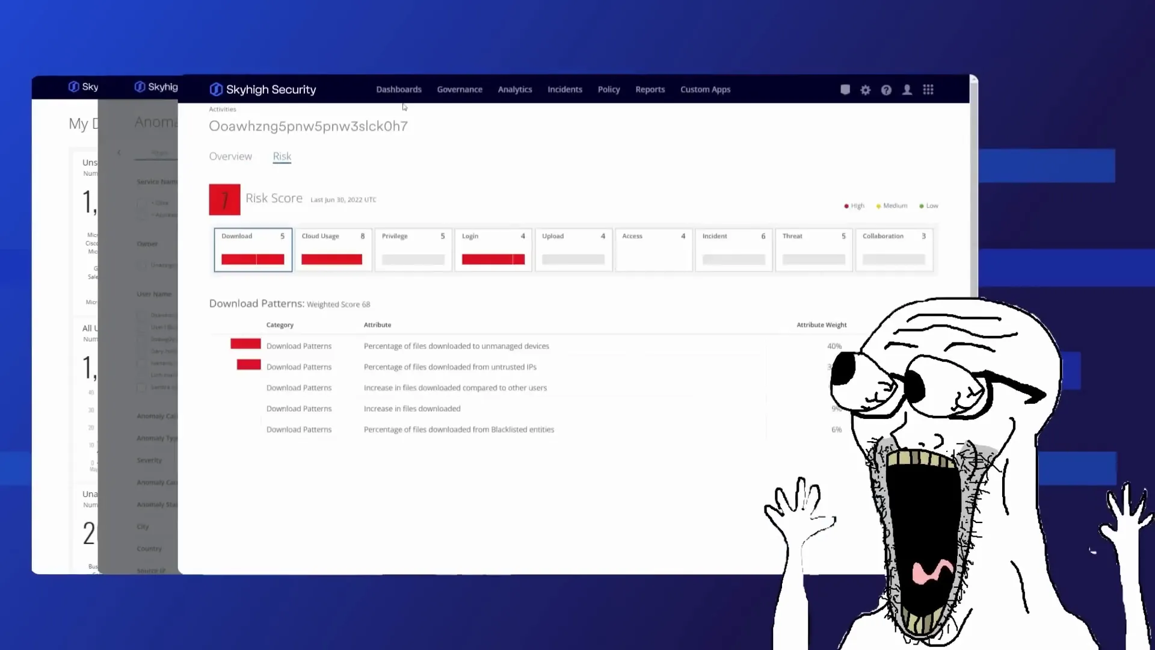
Task: Open the apps grid icon
Action: (928, 90)
